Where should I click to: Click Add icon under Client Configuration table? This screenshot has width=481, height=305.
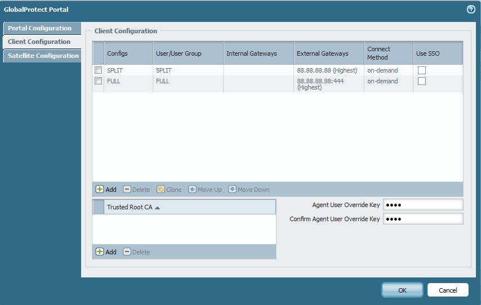click(x=100, y=190)
